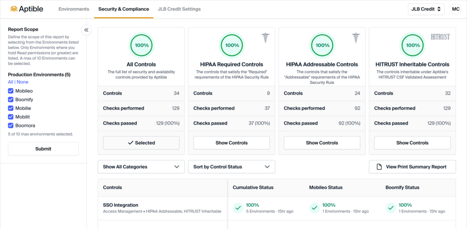Uncheck the Boomify environment checkbox
Image resolution: width=467 pixels, height=229 pixels.
(11, 100)
